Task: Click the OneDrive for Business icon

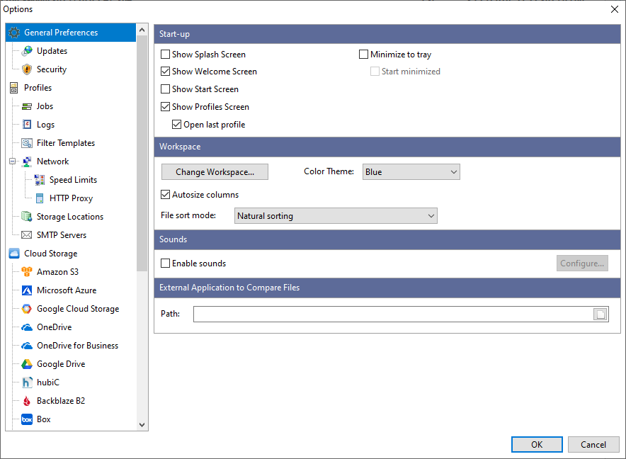Action: point(27,346)
